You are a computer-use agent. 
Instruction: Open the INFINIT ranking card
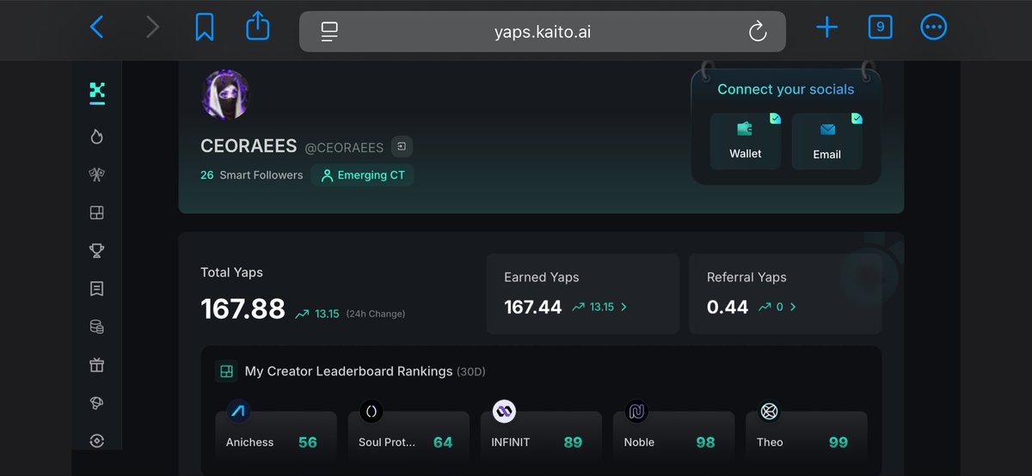[541, 439]
